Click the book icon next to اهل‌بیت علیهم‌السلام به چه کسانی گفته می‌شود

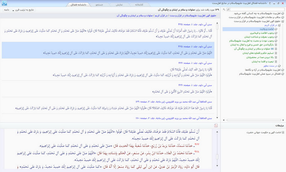point(283,13)
